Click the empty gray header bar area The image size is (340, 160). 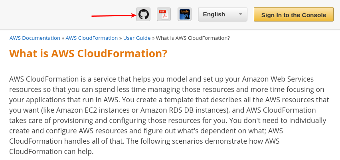48,14
